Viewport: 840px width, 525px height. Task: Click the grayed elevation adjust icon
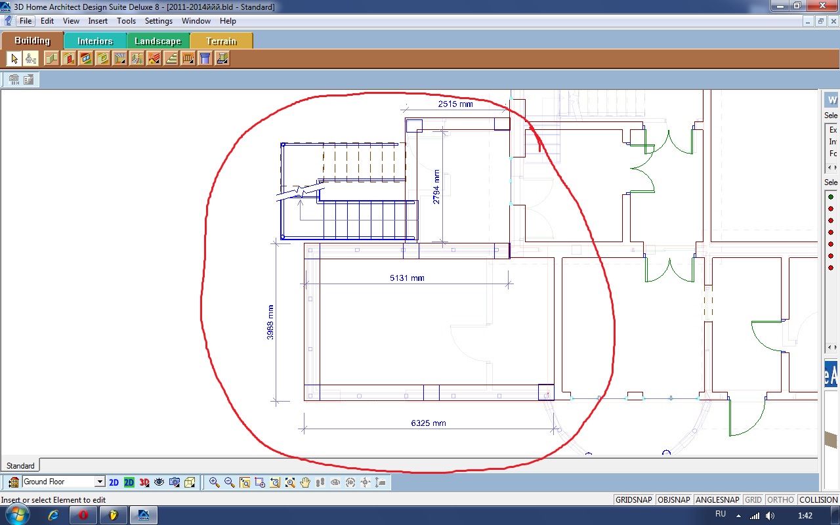tap(381, 482)
